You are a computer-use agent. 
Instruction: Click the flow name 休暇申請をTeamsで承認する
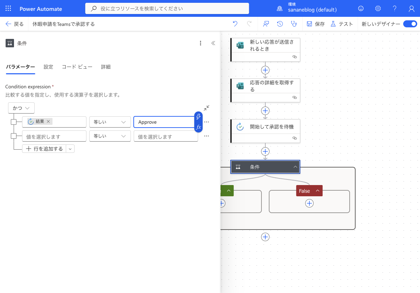(x=64, y=24)
